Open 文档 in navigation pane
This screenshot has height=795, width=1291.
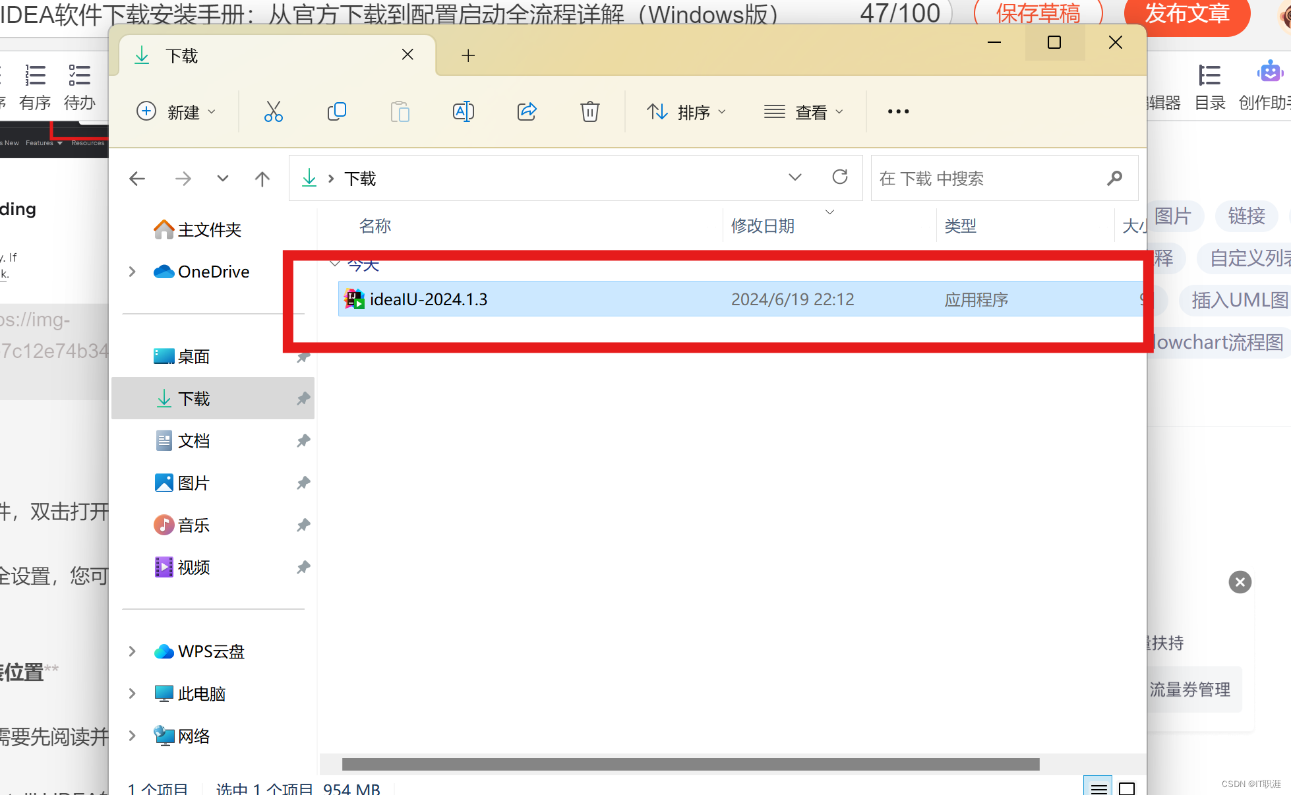[182, 441]
